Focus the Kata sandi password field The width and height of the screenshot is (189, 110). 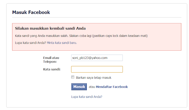[97, 69]
